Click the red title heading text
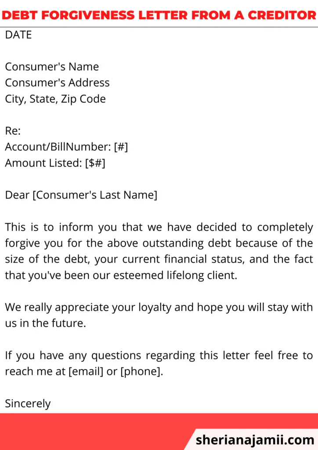 click(159, 15)
